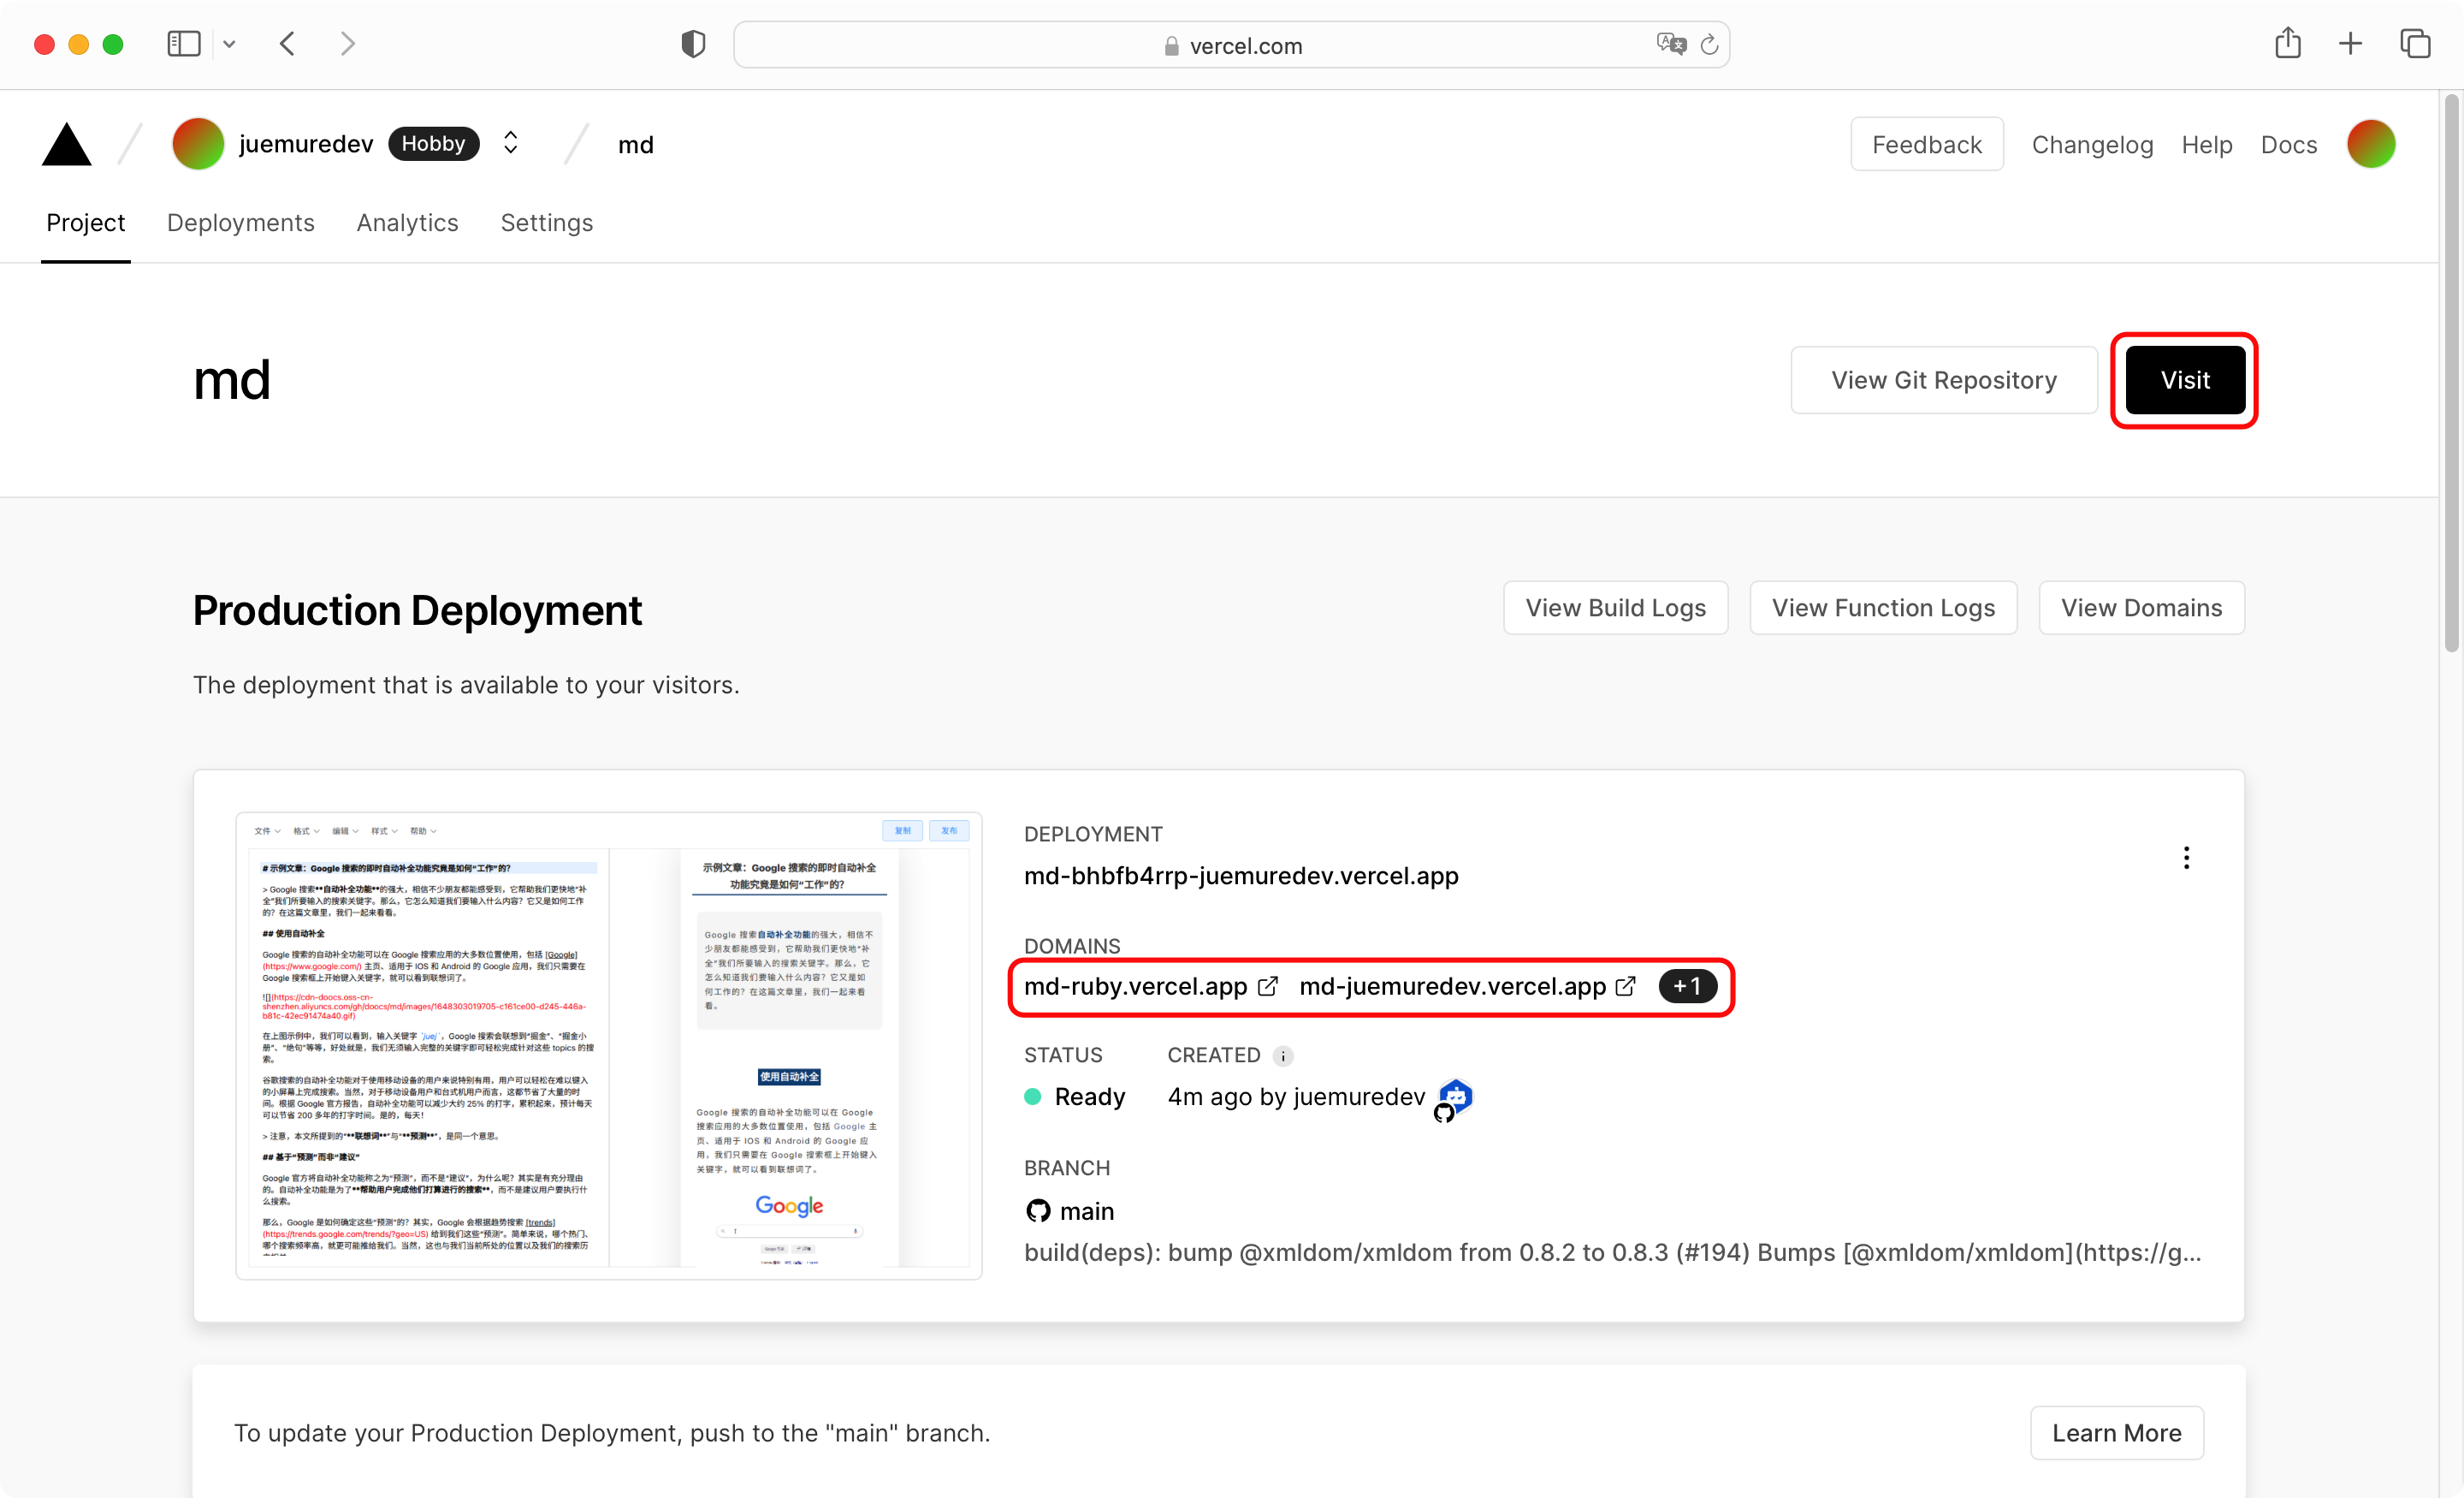Open View Build Logs panel
This screenshot has width=2464, height=1498.
[x=1615, y=605]
